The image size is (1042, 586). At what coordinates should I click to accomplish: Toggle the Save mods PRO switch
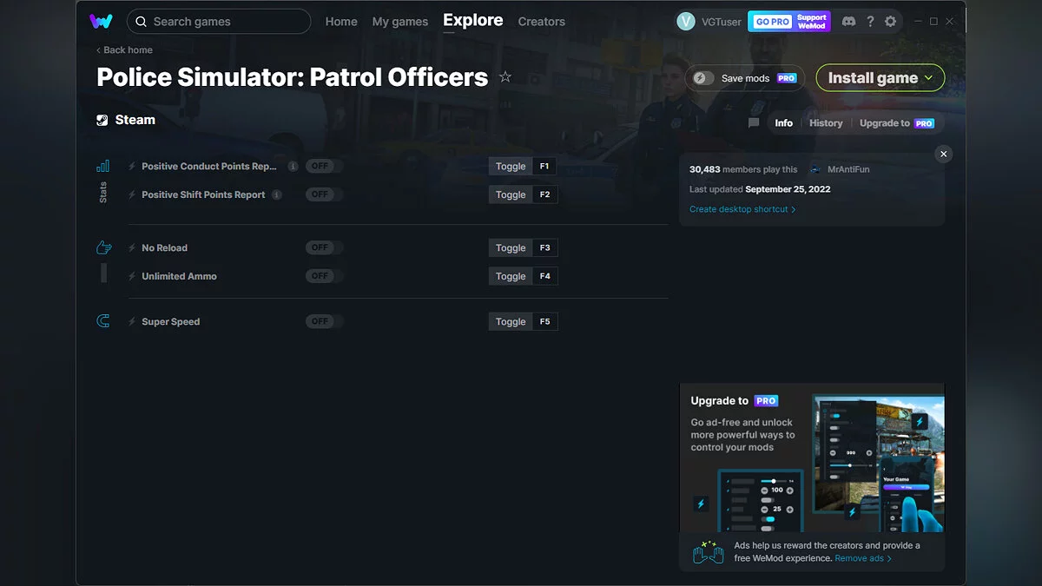pos(702,77)
